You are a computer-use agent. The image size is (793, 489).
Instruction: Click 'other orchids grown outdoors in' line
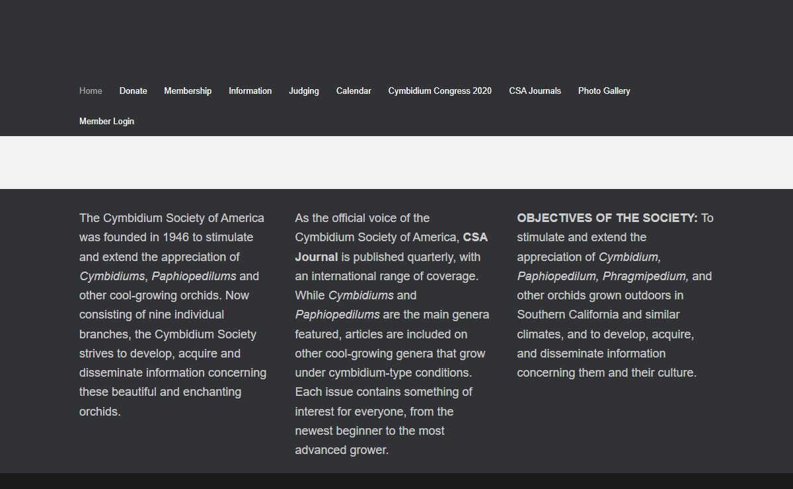(x=600, y=295)
